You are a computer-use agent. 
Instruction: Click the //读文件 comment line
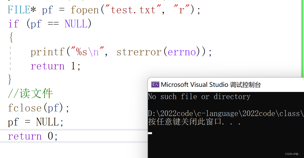coord(30,94)
